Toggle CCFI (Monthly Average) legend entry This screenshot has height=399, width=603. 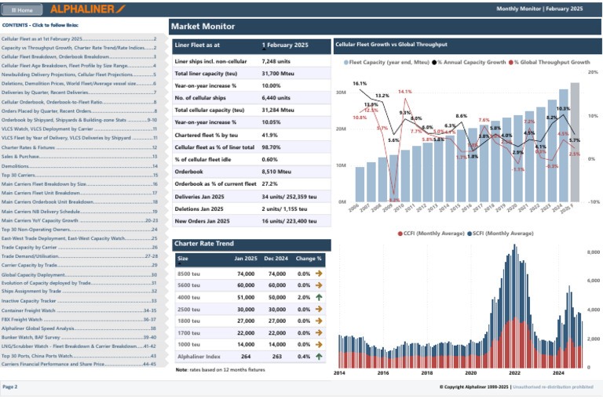click(431, 234)
